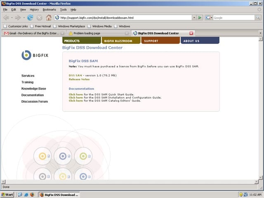
Task: Open the Back button history dropdown arrow
Action: tap(12, 17)
